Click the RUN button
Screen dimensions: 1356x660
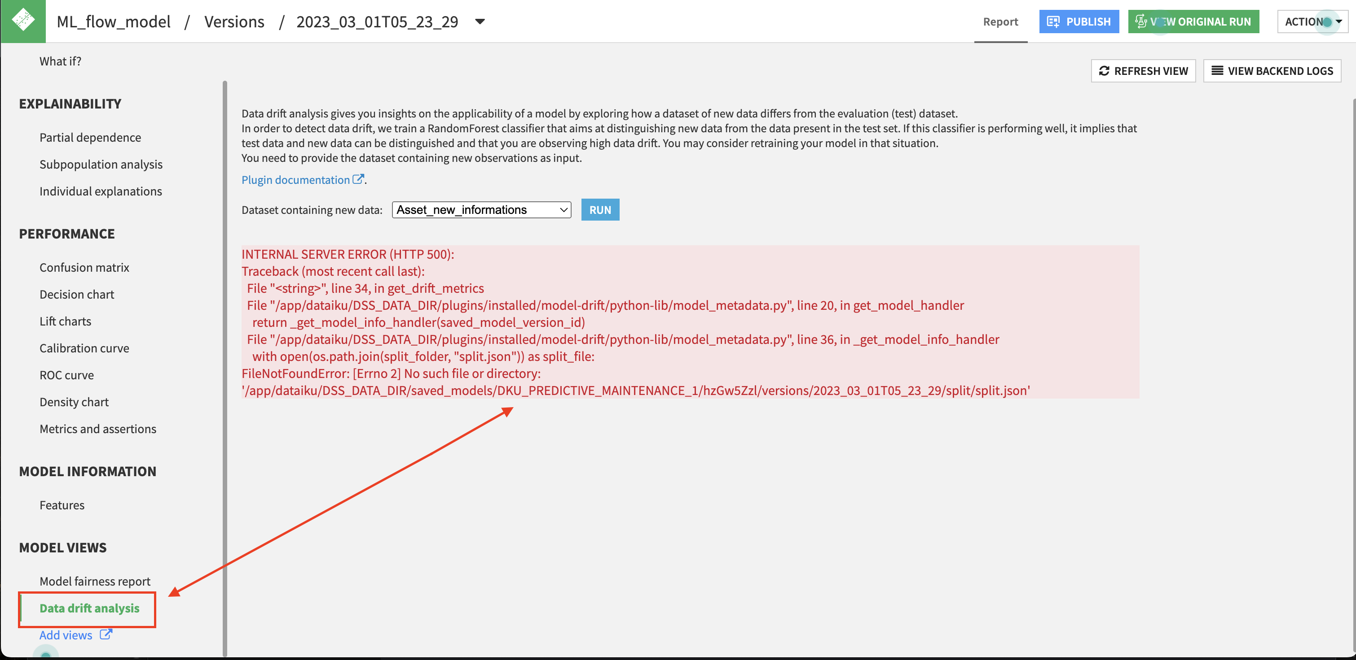600,210
